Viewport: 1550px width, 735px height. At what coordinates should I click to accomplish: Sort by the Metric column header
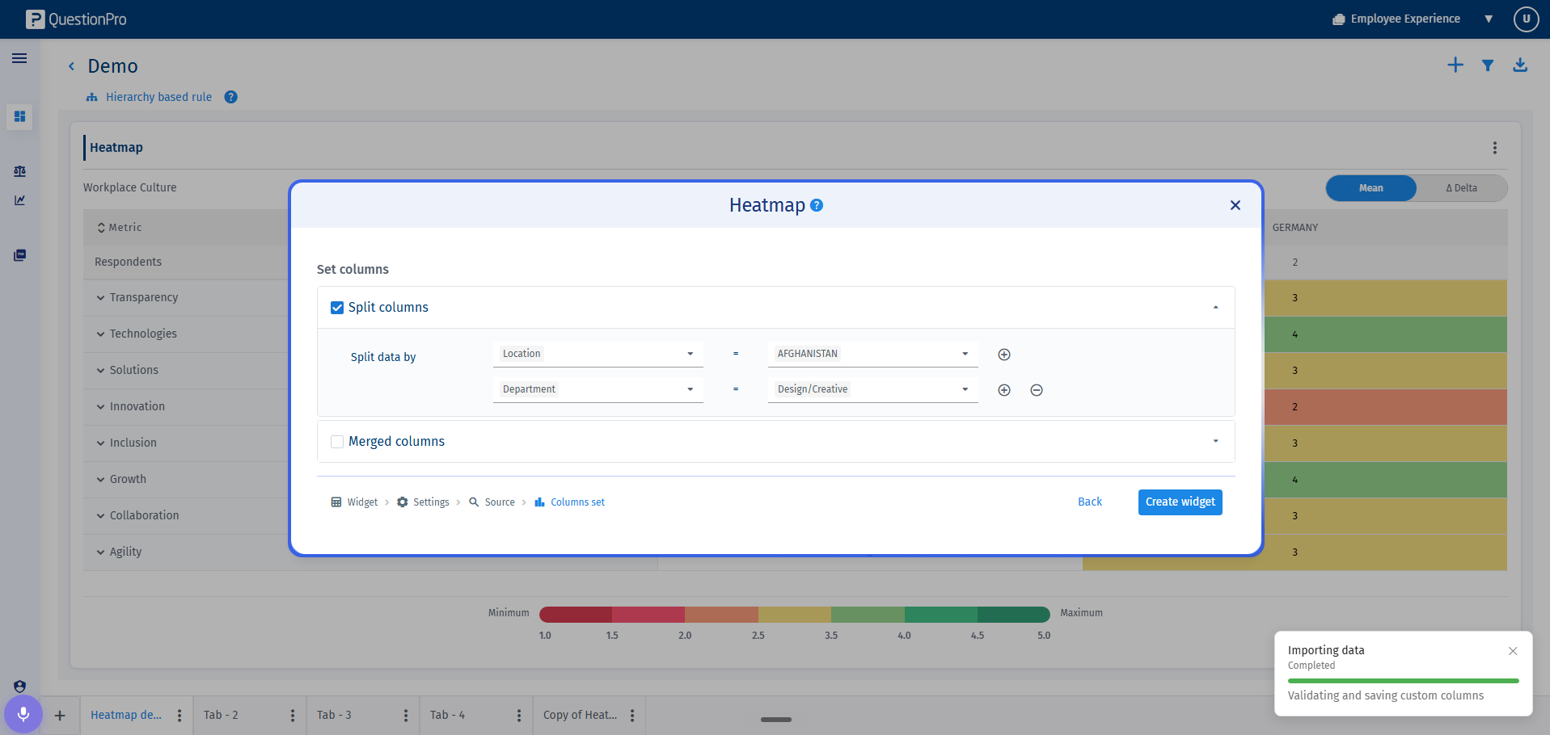[x=120, y=228]
